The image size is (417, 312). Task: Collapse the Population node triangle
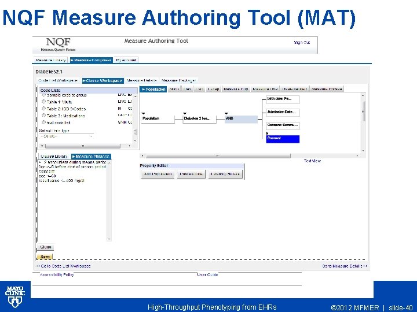143,113
